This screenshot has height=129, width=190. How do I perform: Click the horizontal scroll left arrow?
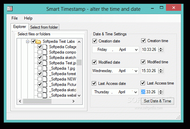[x=20, y=101]
